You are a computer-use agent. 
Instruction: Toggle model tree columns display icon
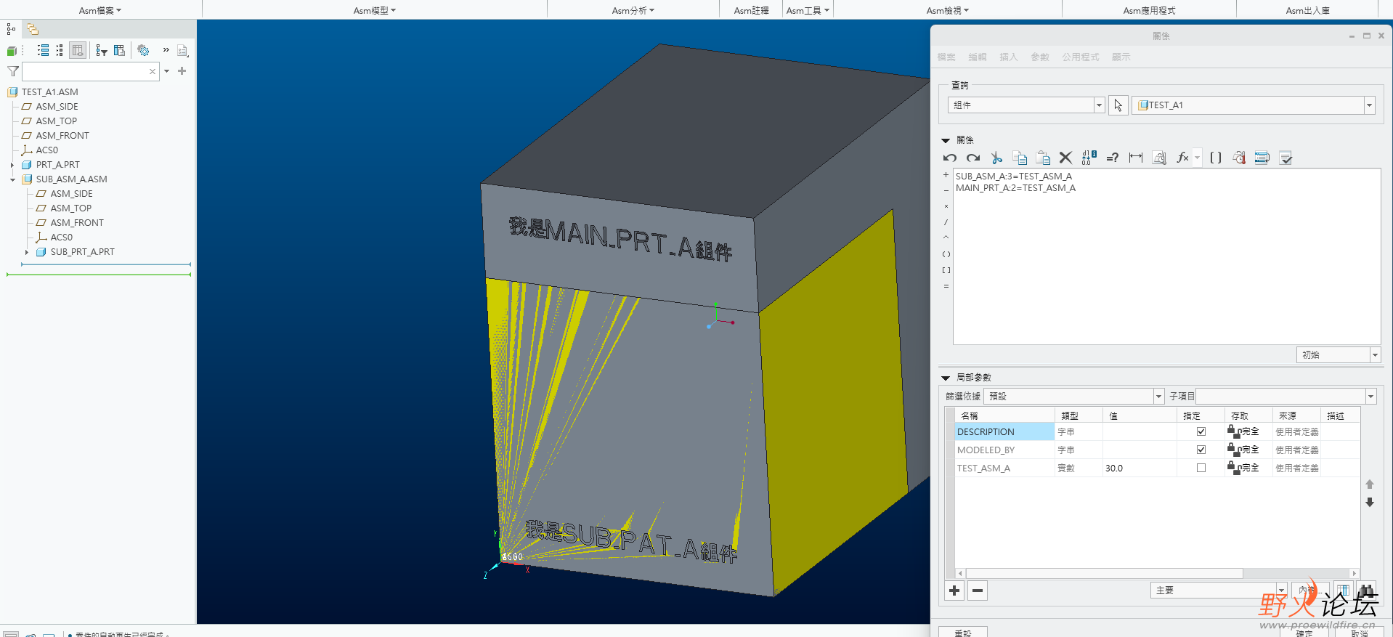click(78, 50)
